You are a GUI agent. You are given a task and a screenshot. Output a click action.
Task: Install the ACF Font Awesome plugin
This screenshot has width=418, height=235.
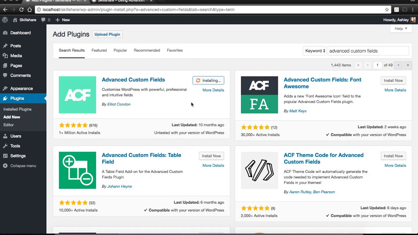(x=393, y=81)
